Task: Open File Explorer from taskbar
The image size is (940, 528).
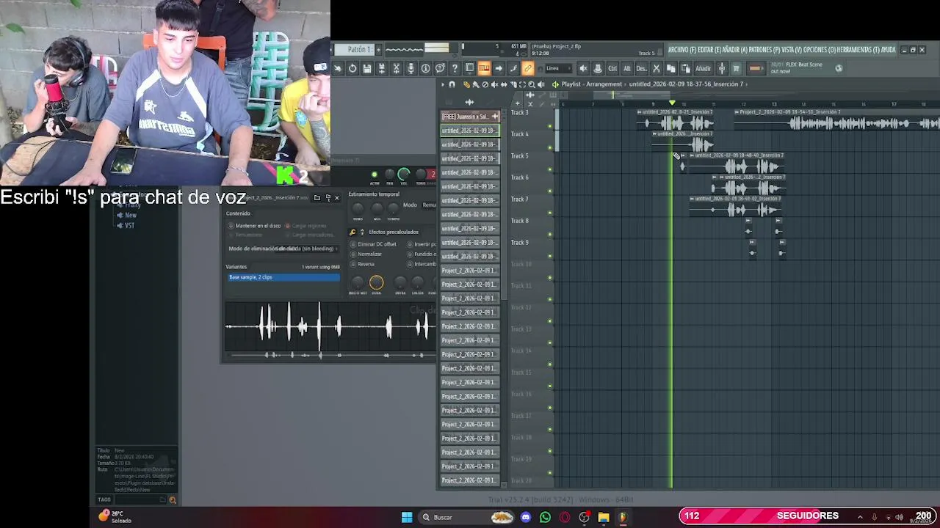Action: (604, 517)
